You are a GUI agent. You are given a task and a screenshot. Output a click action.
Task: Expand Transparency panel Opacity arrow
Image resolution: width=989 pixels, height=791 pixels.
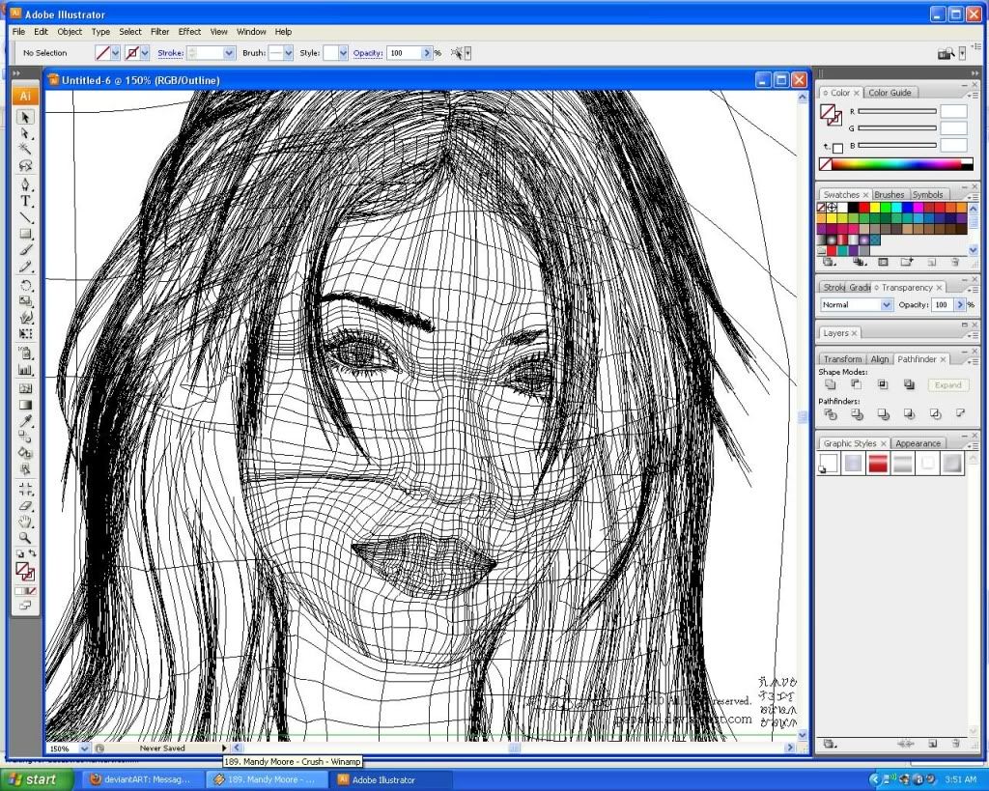(x=961, y=304)
